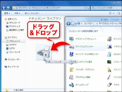Click the コンピューターの設定を調整します heading
This screenshot has height=92, width=122.
pos(83,31)
